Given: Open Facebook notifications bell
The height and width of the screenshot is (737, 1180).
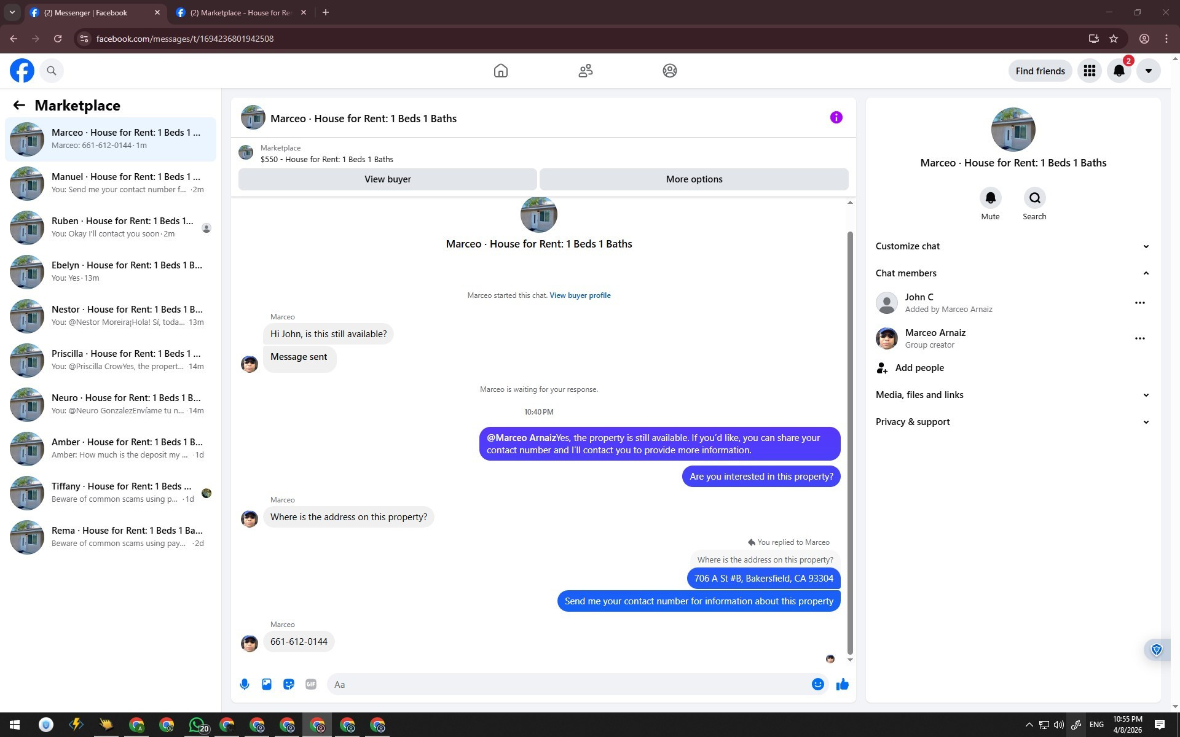Looking at the screenshot, I should pos(1119,71).
